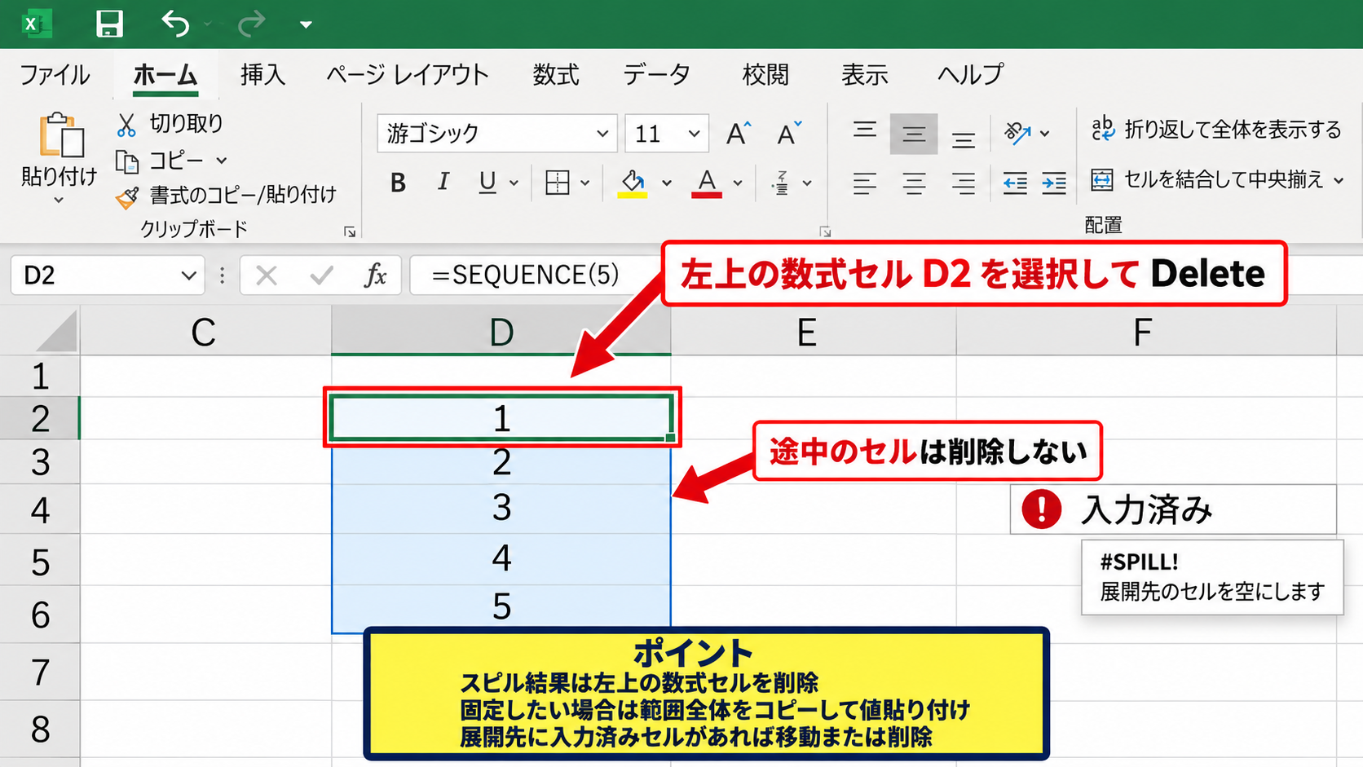Apply the red font color
The image size is (1363, 767).
click(707, 183)
